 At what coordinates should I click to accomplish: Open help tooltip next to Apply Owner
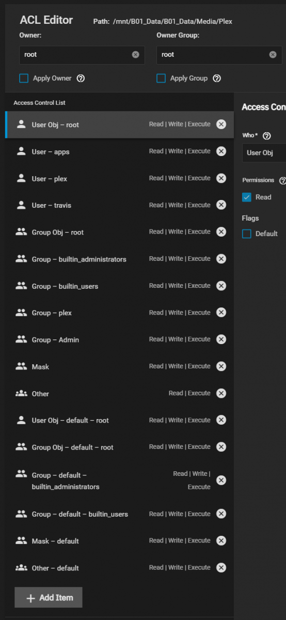coord(81,79)
